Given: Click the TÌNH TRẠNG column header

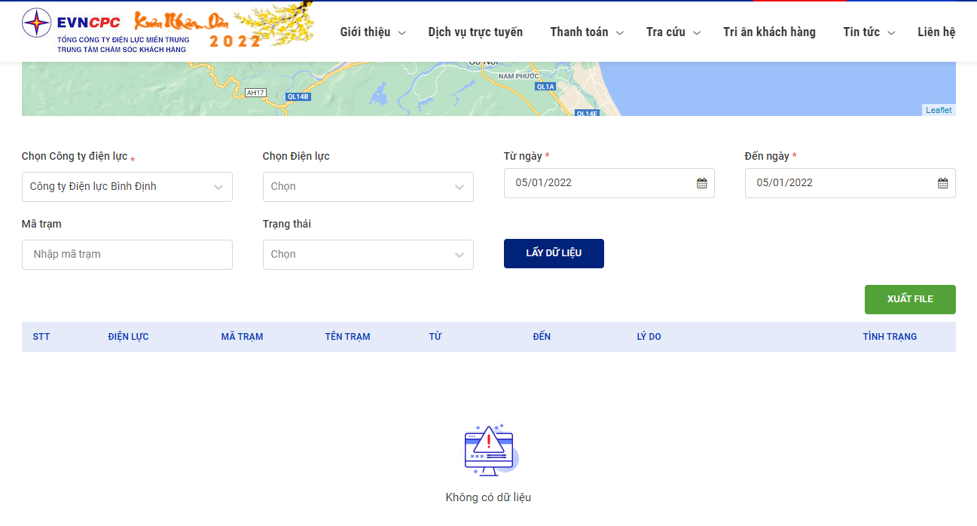Looking at the screenshot, I should coord(890,337).
